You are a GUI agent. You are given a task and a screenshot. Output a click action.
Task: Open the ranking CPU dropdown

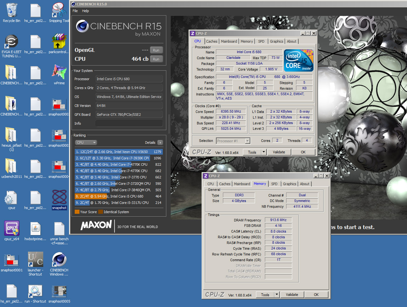86,143
